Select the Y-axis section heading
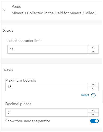 point(8,70)
